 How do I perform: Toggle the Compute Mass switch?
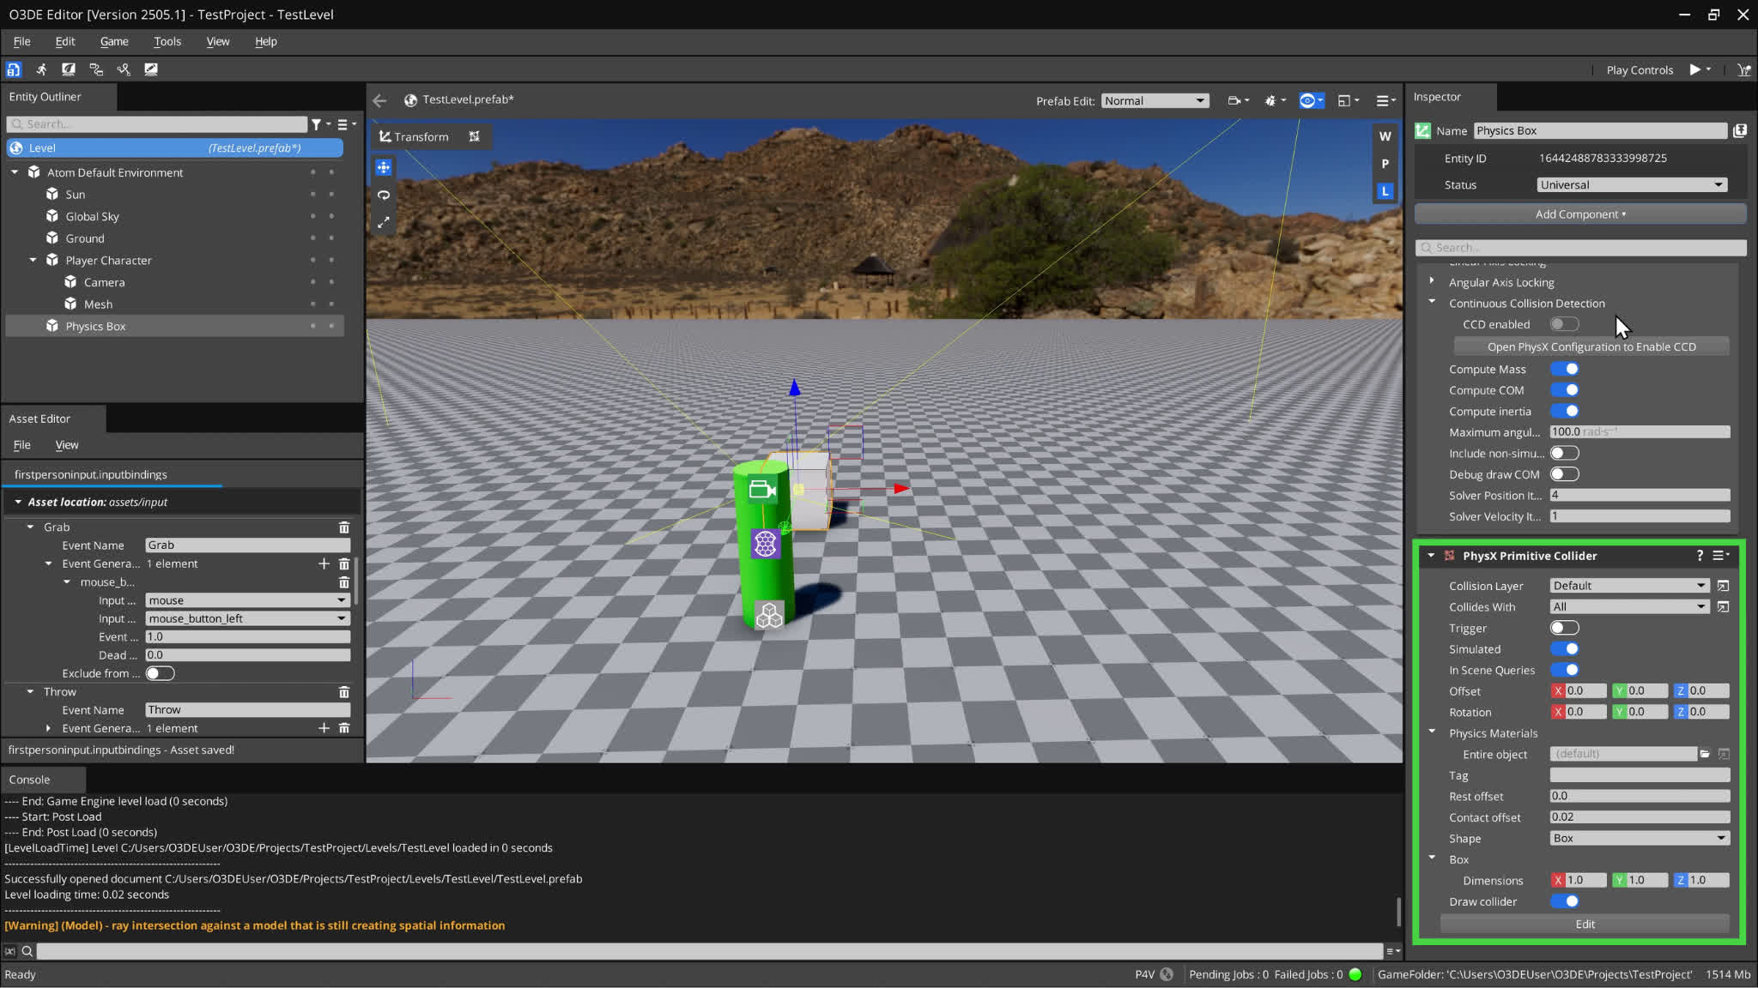tap(1564, 369)
